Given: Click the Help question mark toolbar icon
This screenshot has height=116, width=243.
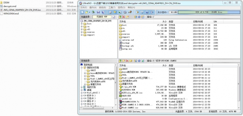Looking at the screenshot, I should coord(147,12).
